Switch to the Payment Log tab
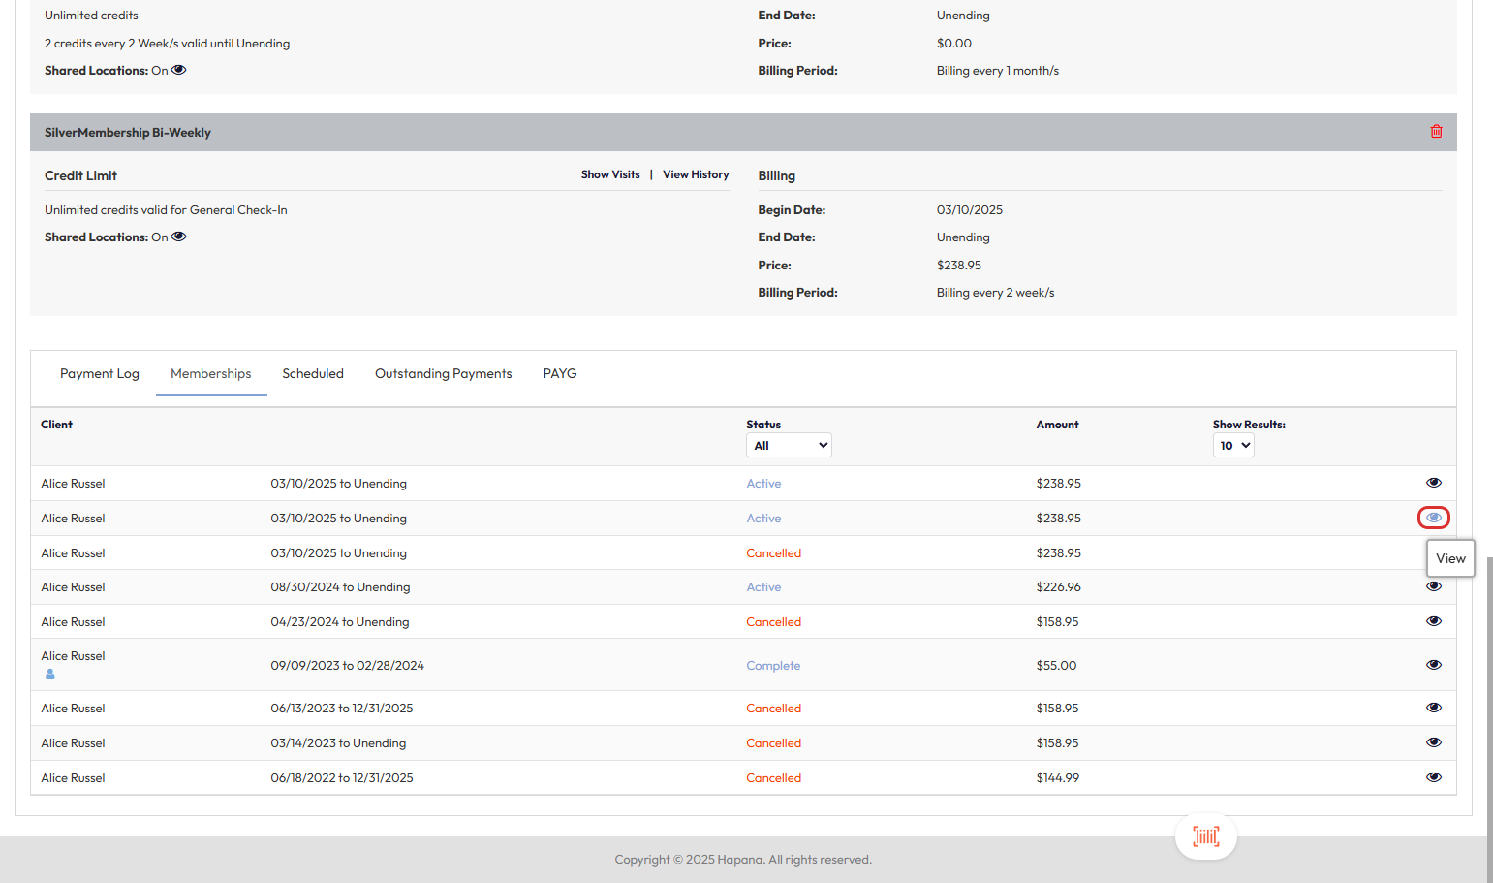The image size is (1493, 883). pyautogui.click(x=100, y=374)
